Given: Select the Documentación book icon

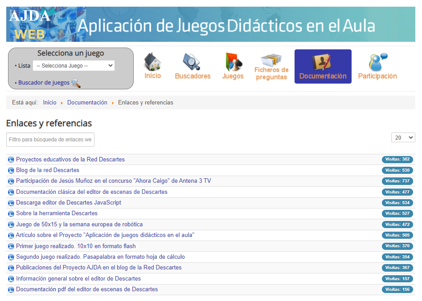Looking at the screenshot, I should click(323, 62).
